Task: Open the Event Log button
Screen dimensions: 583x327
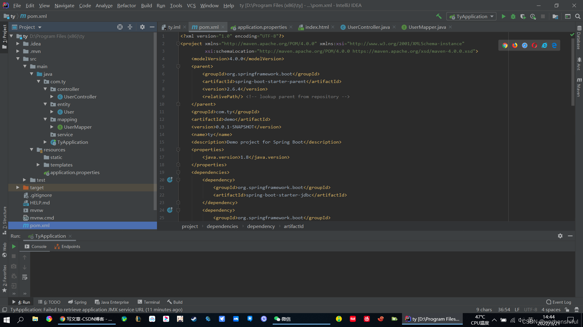Action: pos(558,302)
